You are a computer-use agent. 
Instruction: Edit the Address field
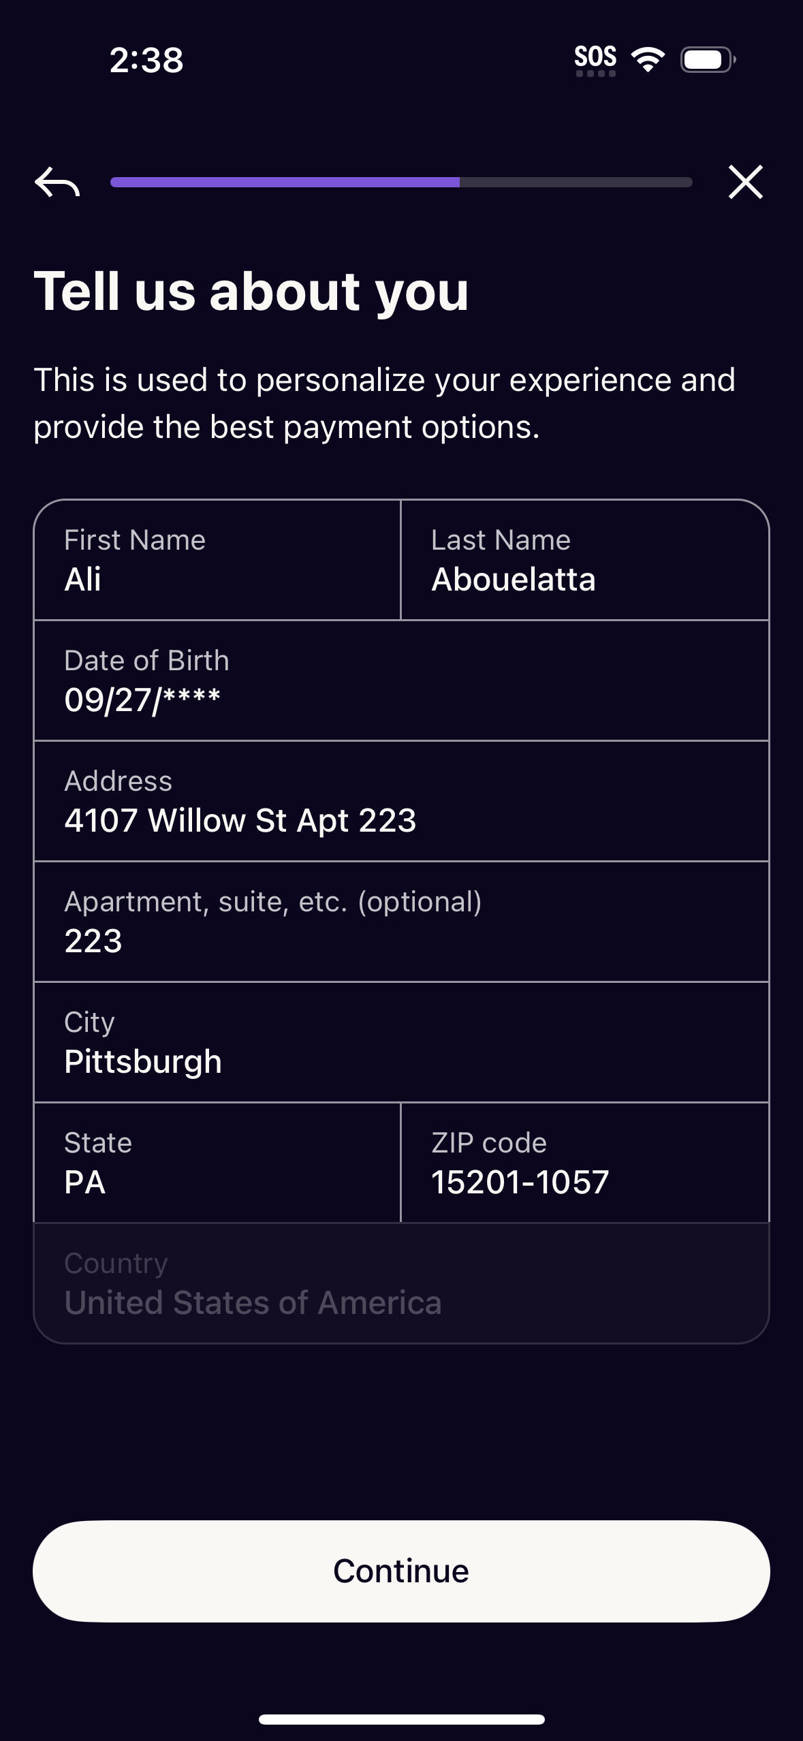click(x=400, y=802)
